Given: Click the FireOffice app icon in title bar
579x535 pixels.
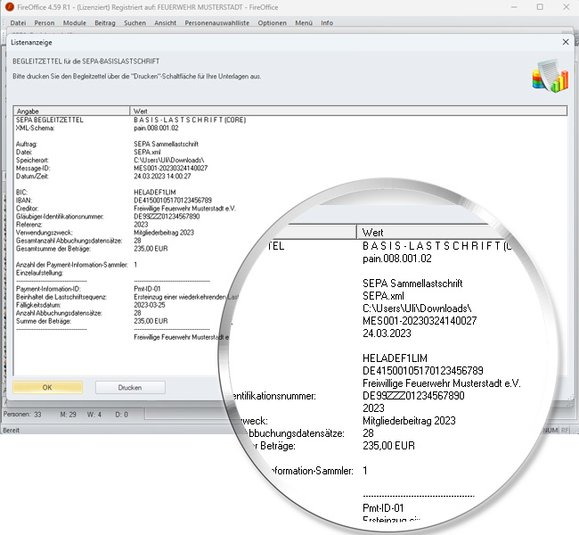Looking at the screenshot, I should [8, 7].
